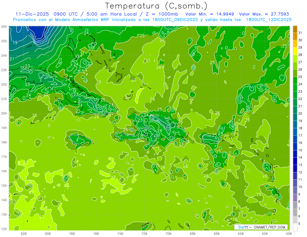Click the '14N' latitude axis label
Image resolution: width=307 pixels, height=237 pixels.
tap(4, 200)
